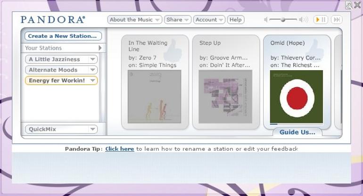Viewport: 363px width, 196px height.
Task: Click the Click here tip link
Action: pos(119,149)
